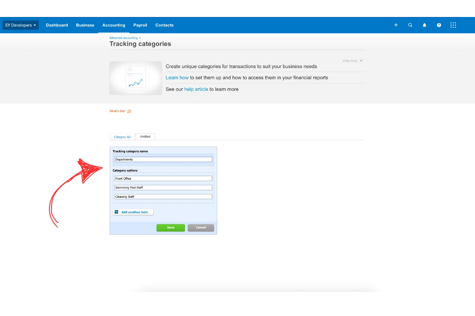The width and height of the screenshot is (475, 316).
Task: Click the chart document illustration thumbnail
Action: click(136, 78)
